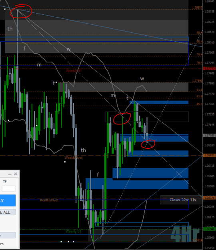Click price scale value 1.26285
This screenshot has width=216, height=250.
210,207
